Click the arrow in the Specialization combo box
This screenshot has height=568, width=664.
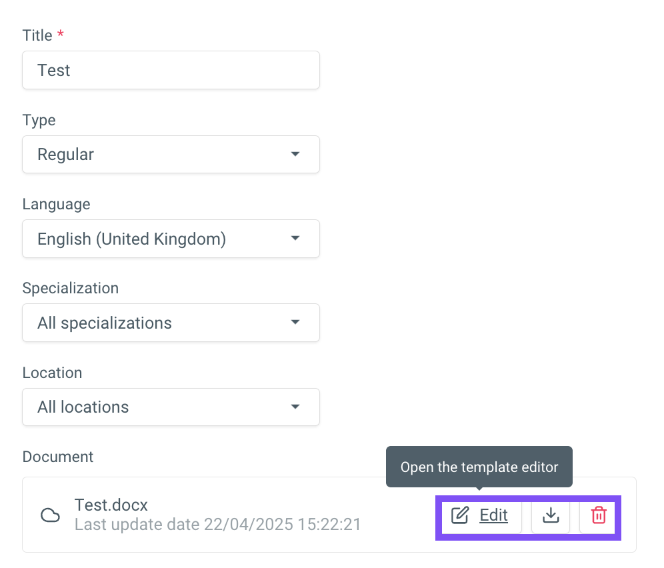(295, 322)
